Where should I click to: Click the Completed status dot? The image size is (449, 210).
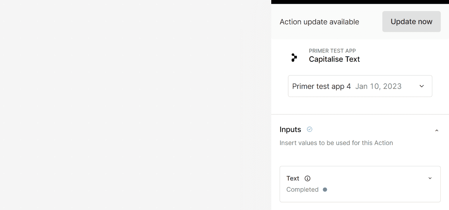tap(325, 190)
